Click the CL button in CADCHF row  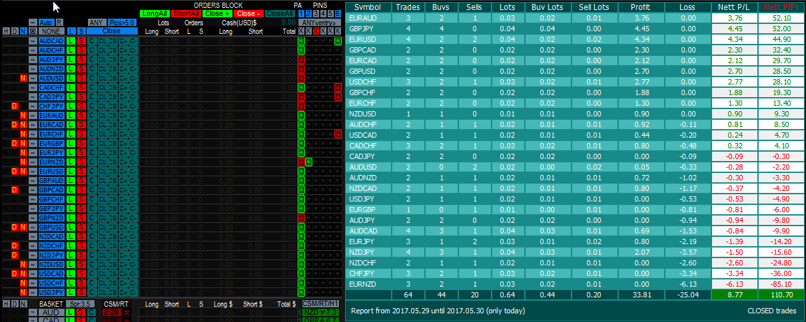pyautogui.click(x=103, y=88)
